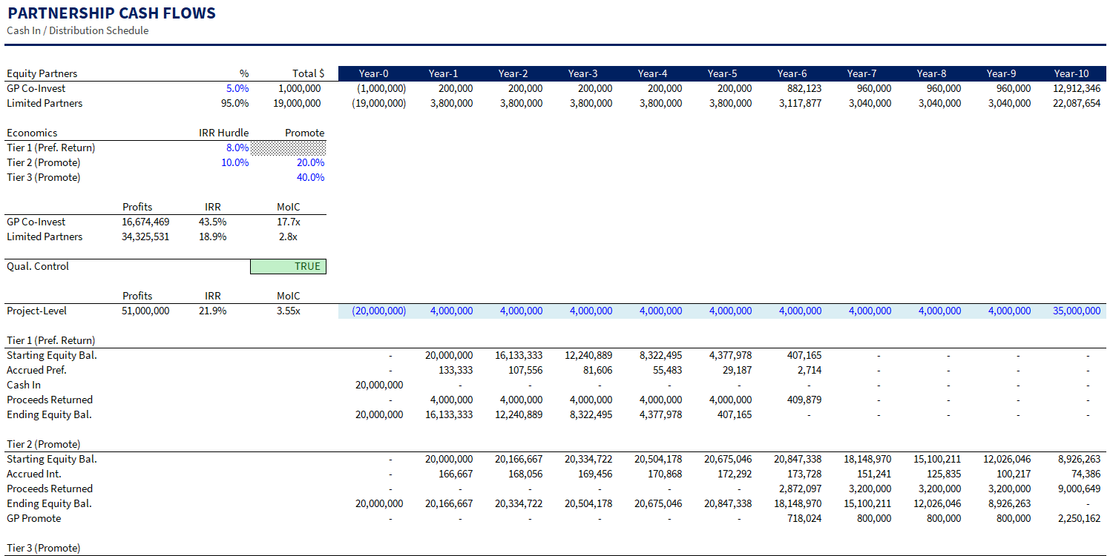This screenshot has height=556, width=1113.
Task: Click GP Co-Invest Year-6 value 882,123
Action: point(803,88)
